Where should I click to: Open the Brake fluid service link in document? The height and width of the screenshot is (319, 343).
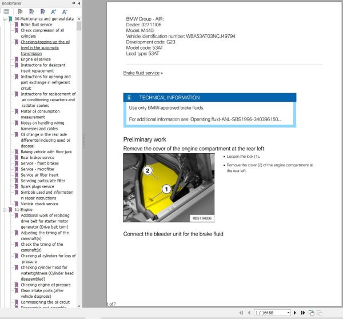point(141,73)
